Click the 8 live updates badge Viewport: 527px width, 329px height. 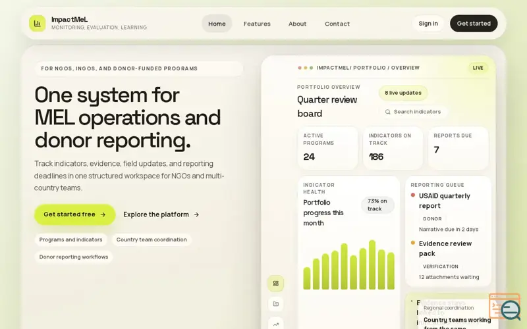click(x=403, y=93)
